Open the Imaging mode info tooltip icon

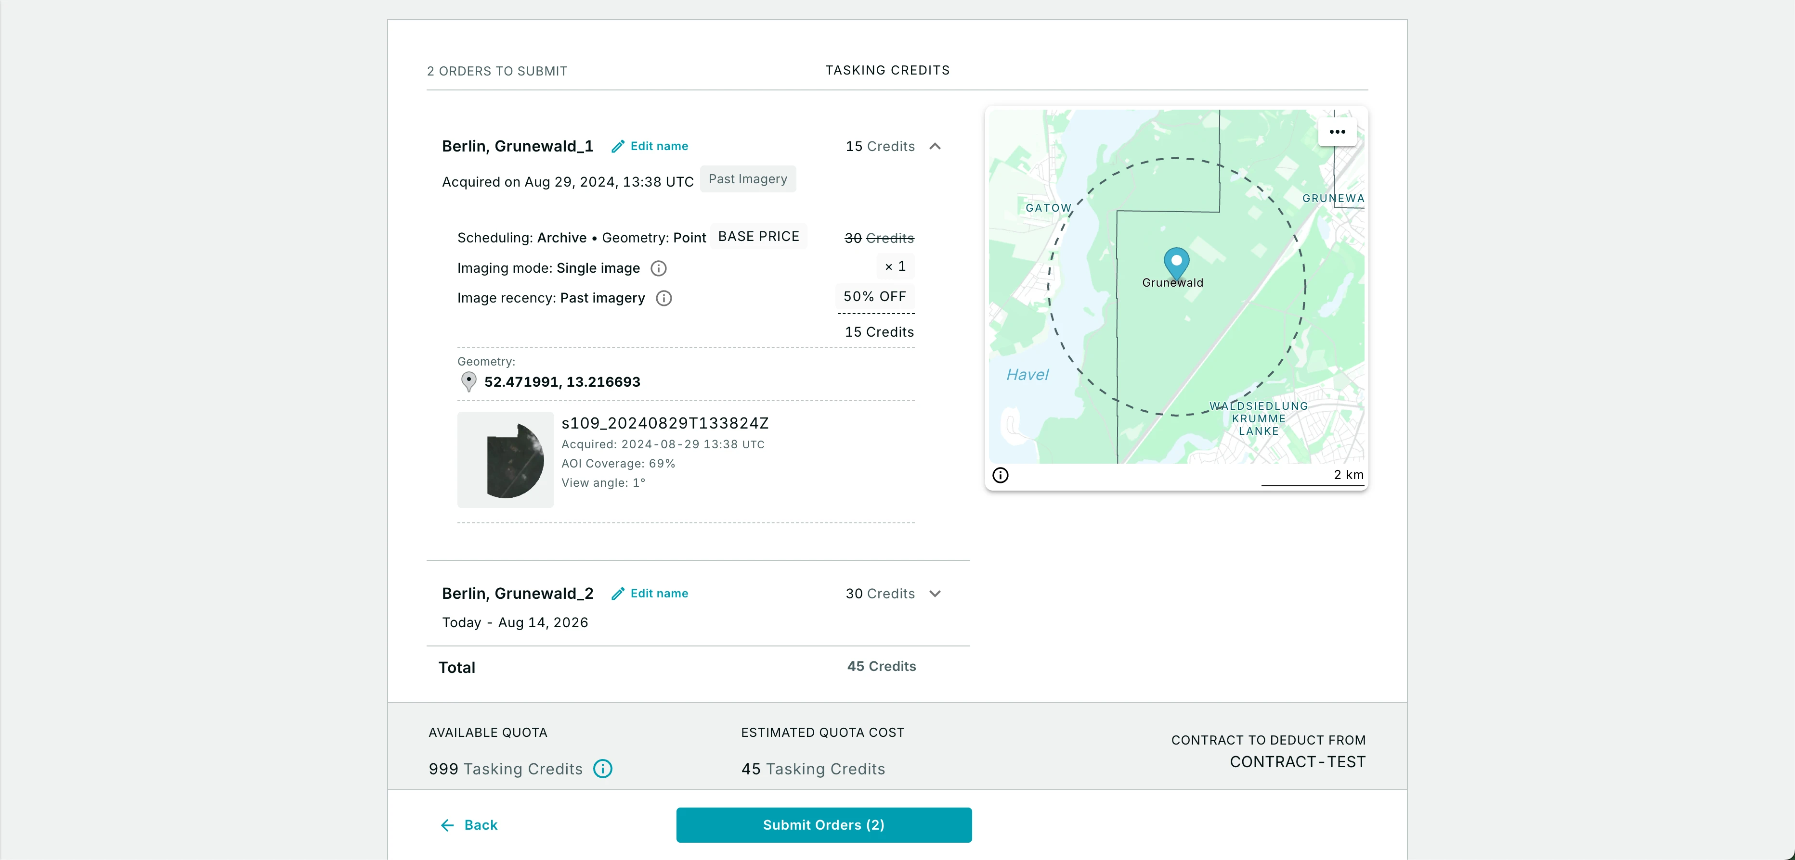tap(658, 269)
